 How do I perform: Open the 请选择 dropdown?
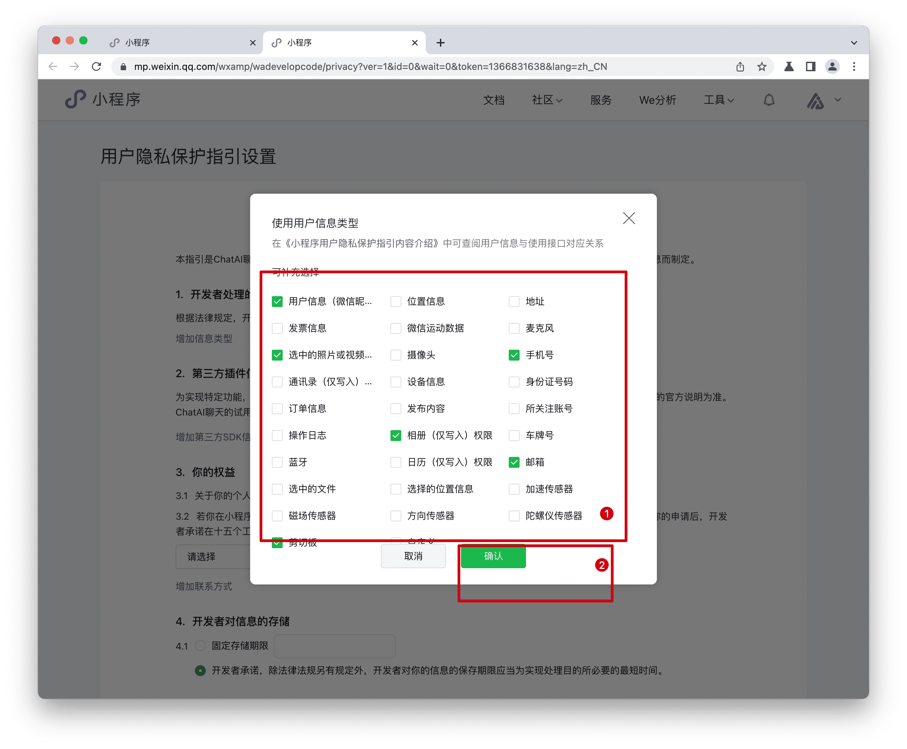[x=213, y=557]
